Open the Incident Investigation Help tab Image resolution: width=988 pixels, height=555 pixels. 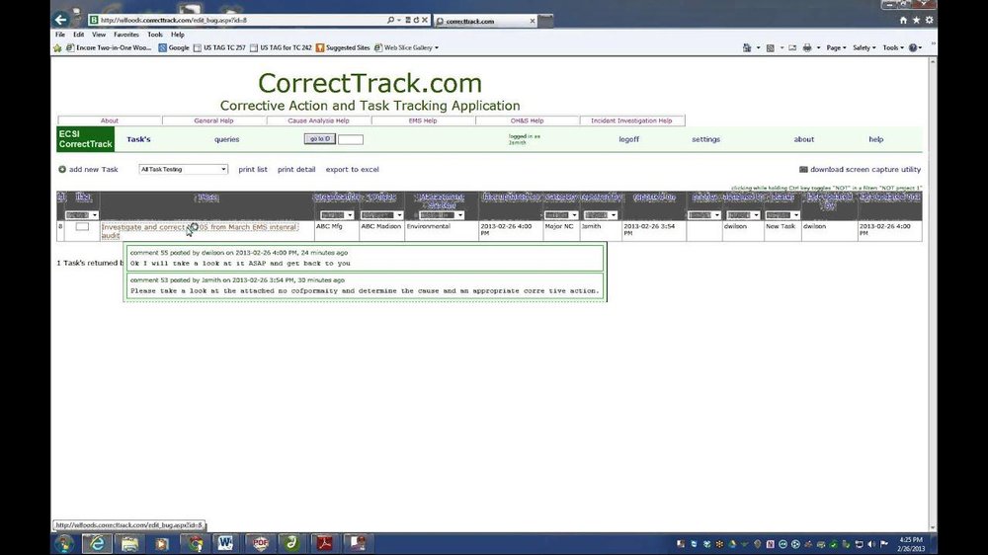click(631, 120)
